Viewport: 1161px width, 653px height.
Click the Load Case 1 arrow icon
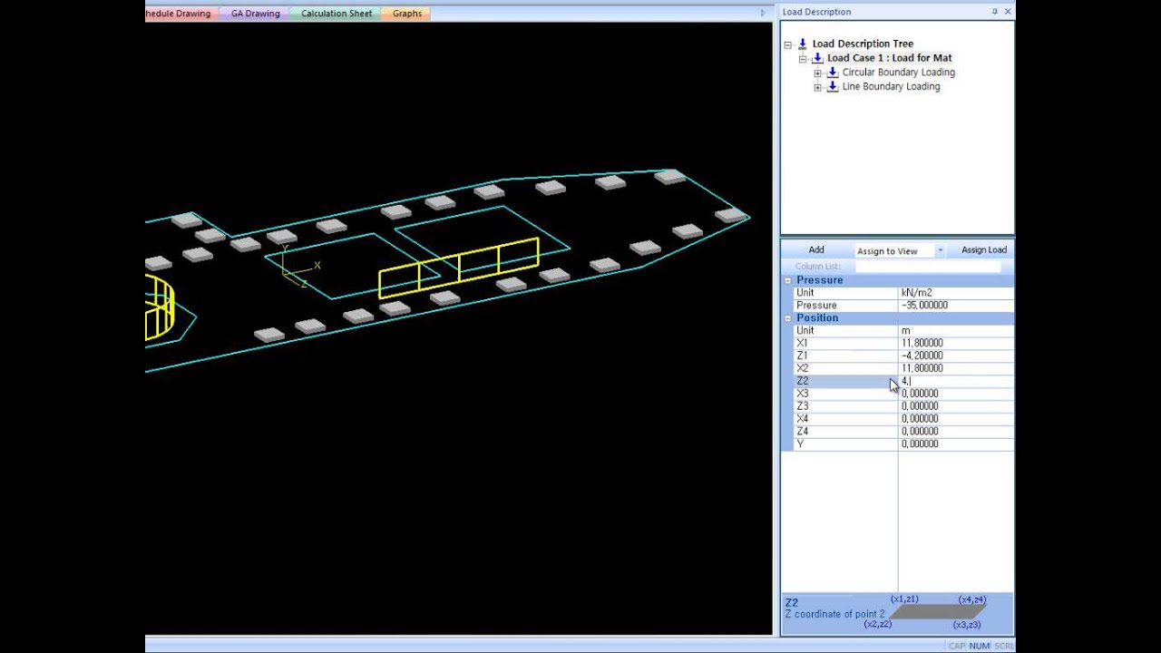pyautogui.click(x=817, y=58)
